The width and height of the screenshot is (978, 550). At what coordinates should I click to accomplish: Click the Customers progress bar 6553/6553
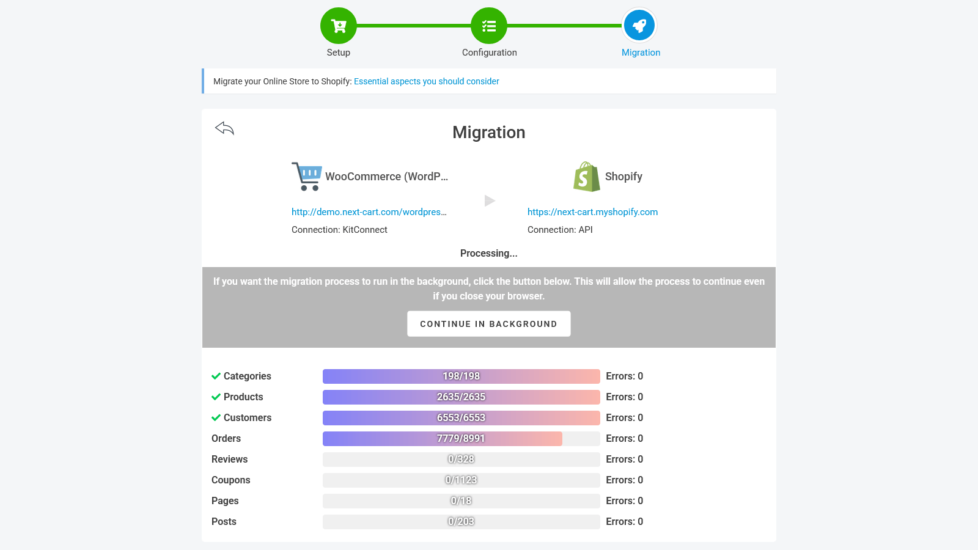point(461,418)
